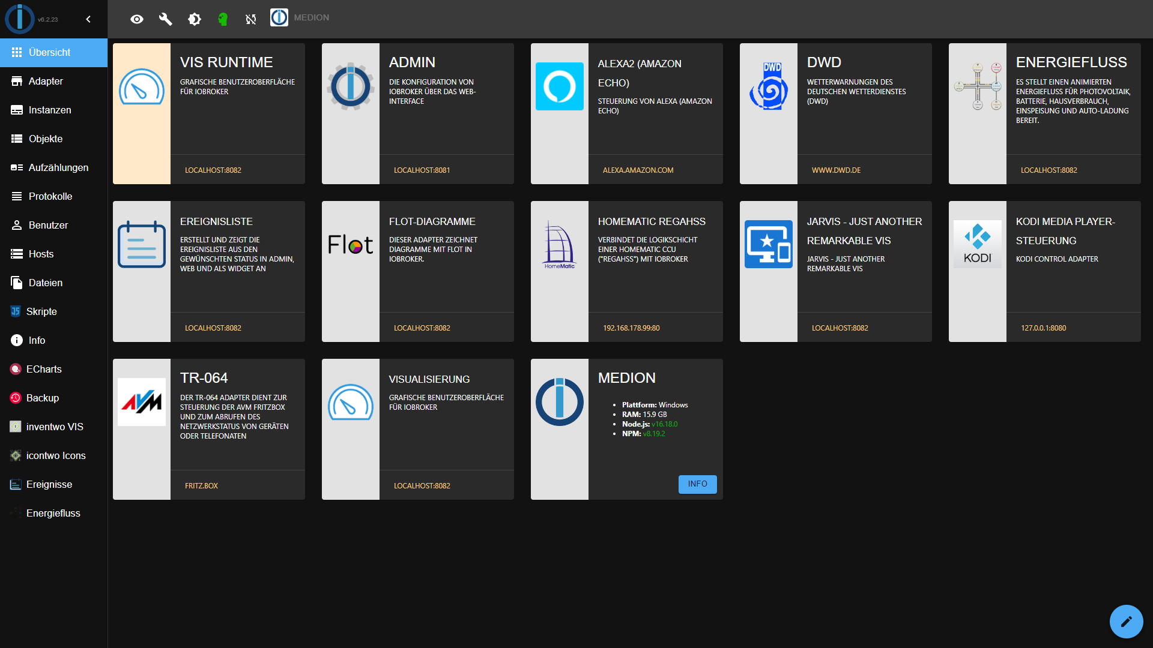Screen dimensions: 1153x648
Task: Open LOCALHOST:8082 link on VIS Runtime card
Action: pyautogui.click(x=213, y=170)
